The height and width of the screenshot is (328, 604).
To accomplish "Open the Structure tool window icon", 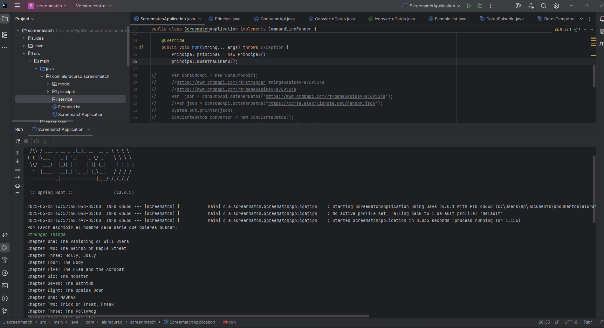I will click(5, 35).
